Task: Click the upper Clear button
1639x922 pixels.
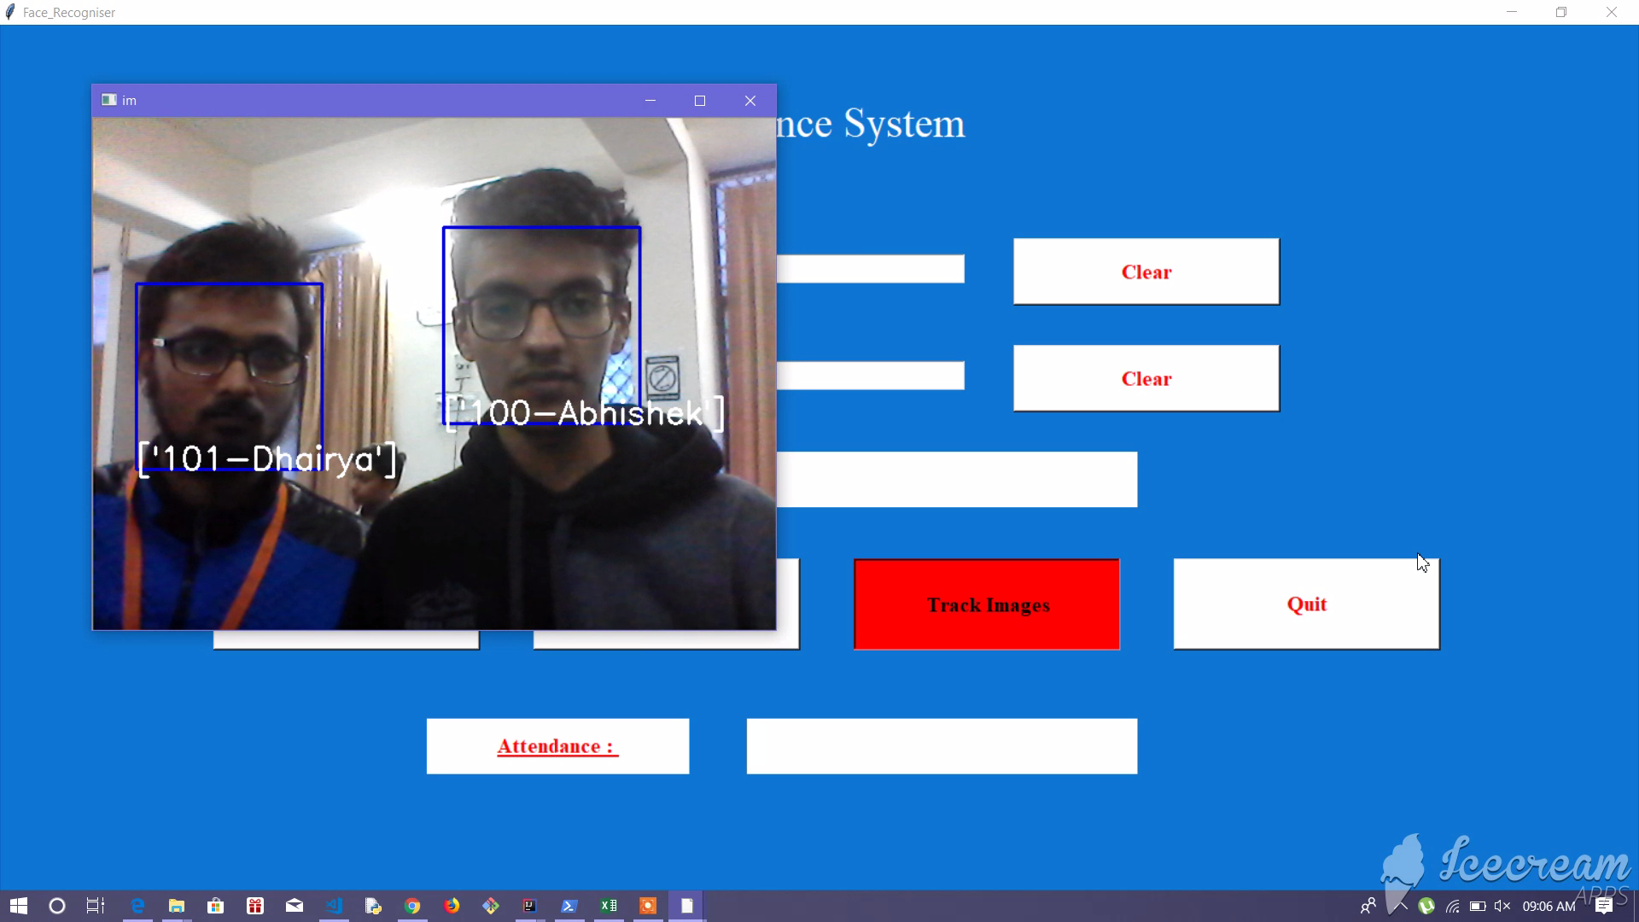Action: 1146,271
